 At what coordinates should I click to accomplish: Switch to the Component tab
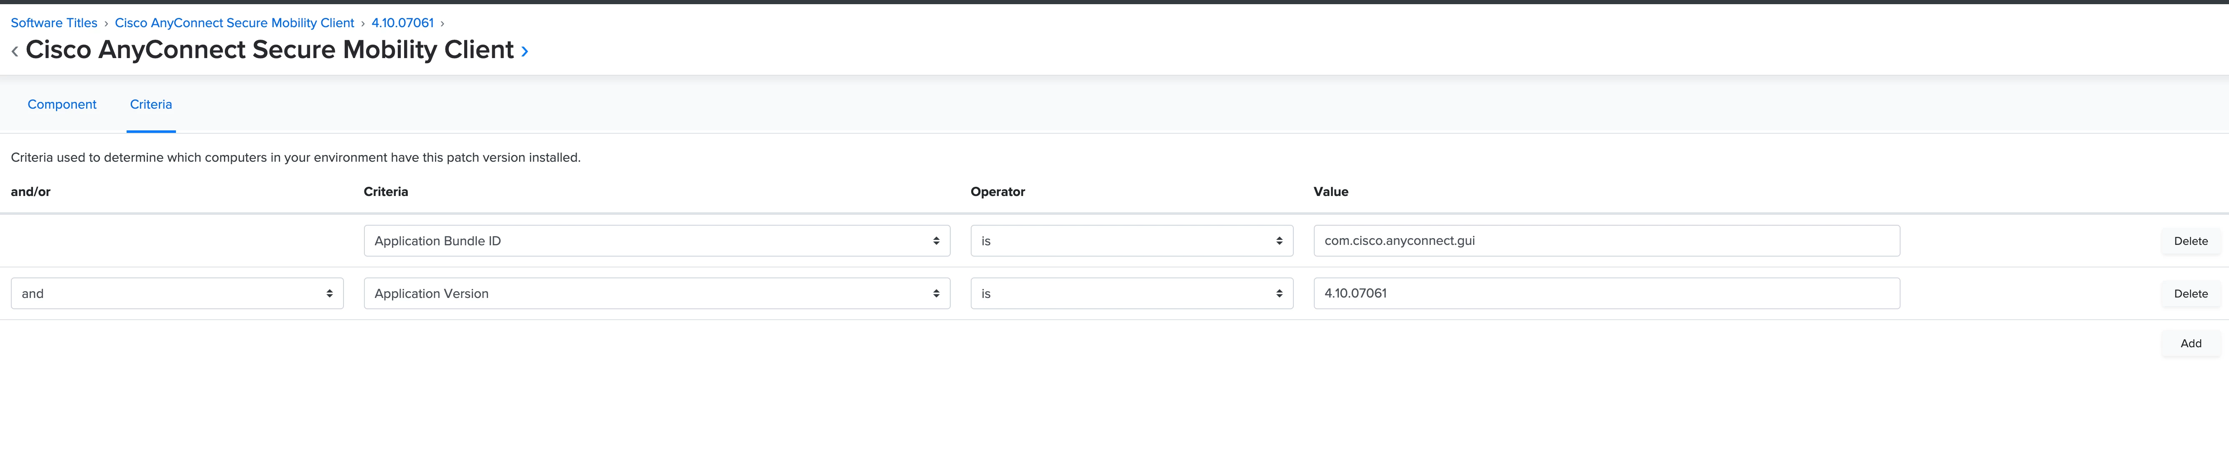point(62,105)
